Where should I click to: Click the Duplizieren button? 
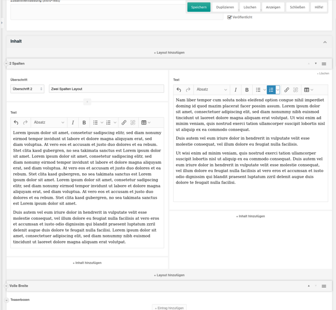[225, 7]
